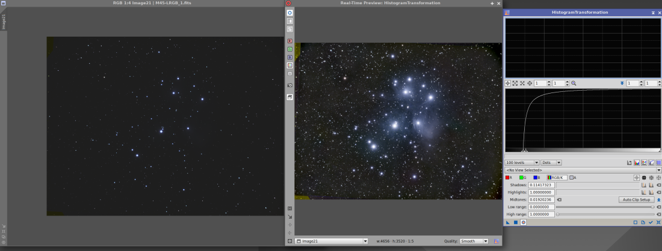The height and width of the screenshot is (251, 662).
Task: Open the 100 levels dropdown
Action: [x=522, y=163]
